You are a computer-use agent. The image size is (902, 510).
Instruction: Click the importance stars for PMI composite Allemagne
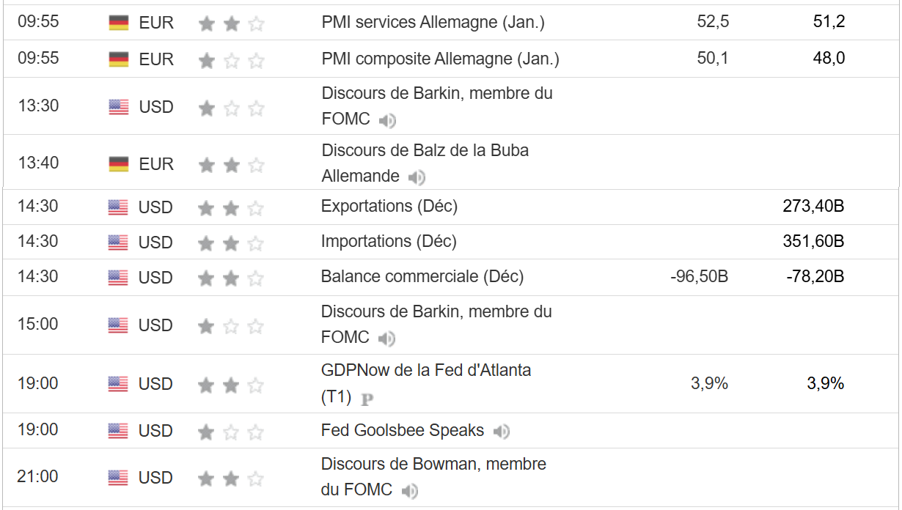230,61
